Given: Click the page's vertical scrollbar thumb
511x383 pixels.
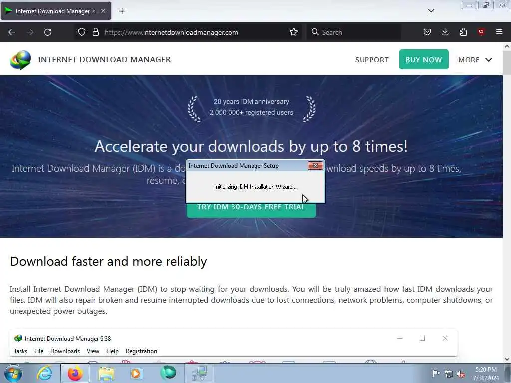Looking at the screenshot, I should pos(507,62).
